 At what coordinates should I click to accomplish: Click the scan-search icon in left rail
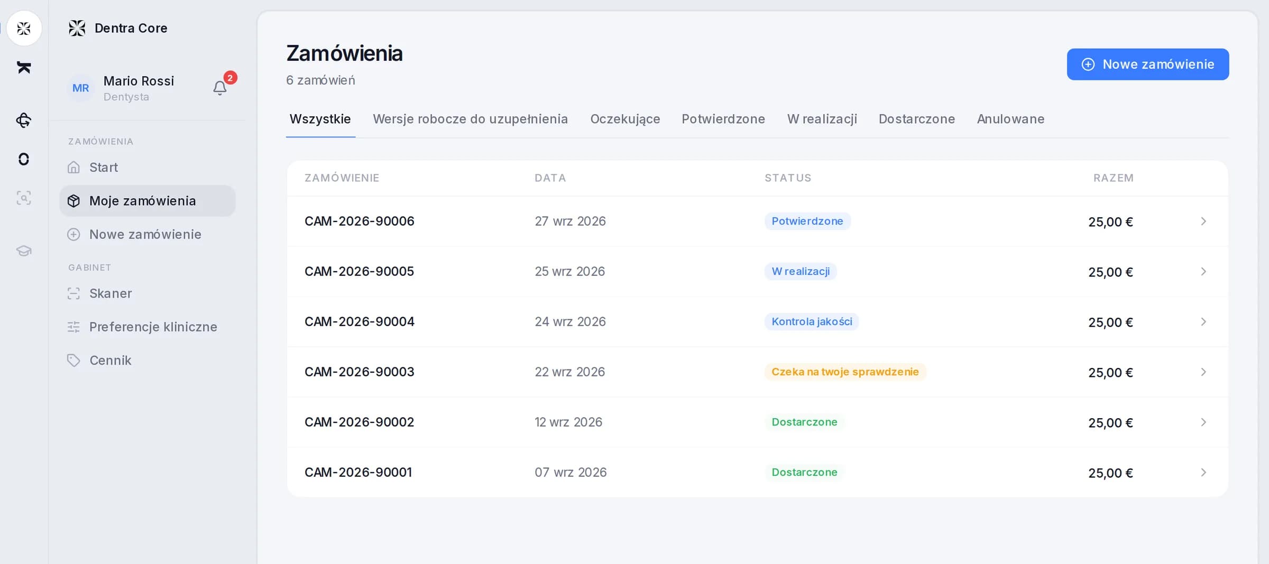[x=24, y=198]
